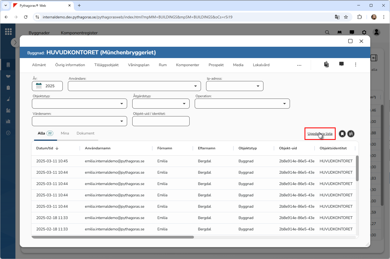Image resolution: width=390 pixels, height=259 pixels.
Task: Open the Dokument tab
Action: pyautogui.click(x=85, y=133)
